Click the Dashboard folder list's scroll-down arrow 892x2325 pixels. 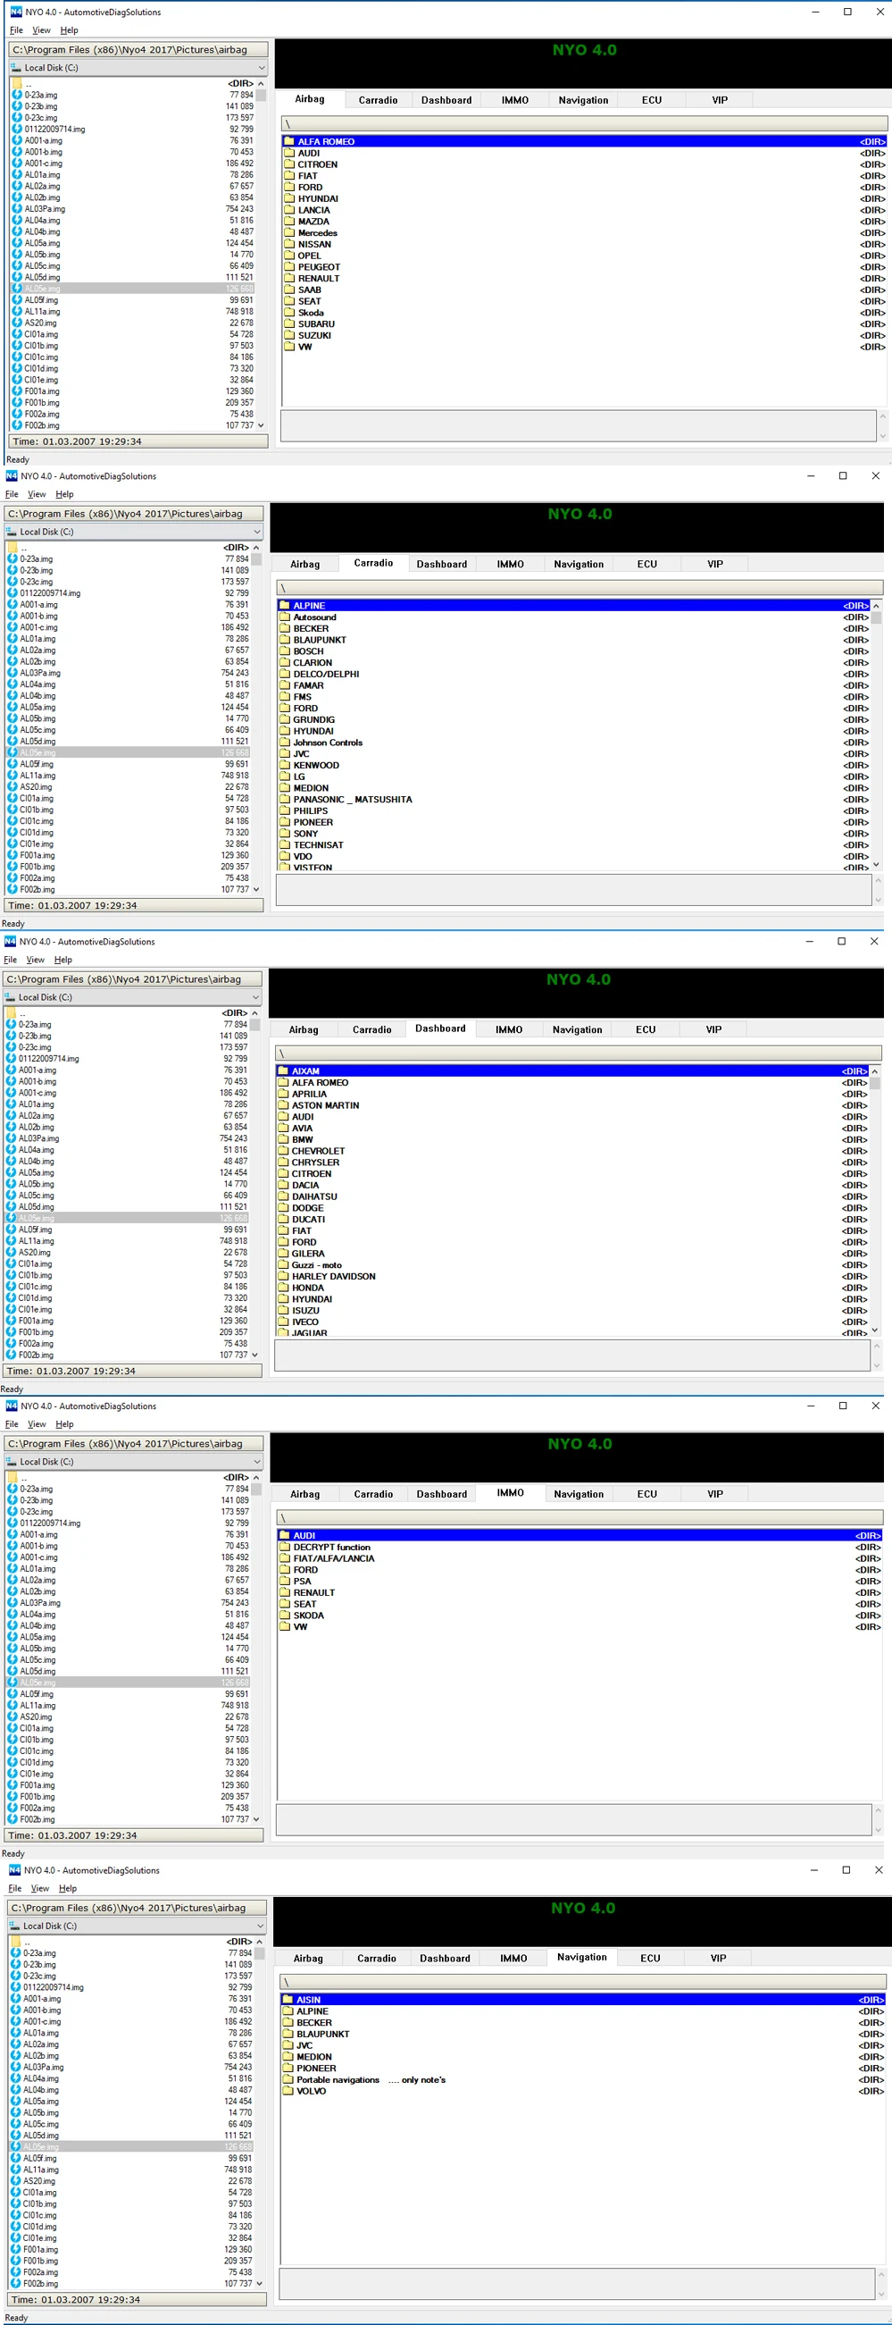(875, 1330)
